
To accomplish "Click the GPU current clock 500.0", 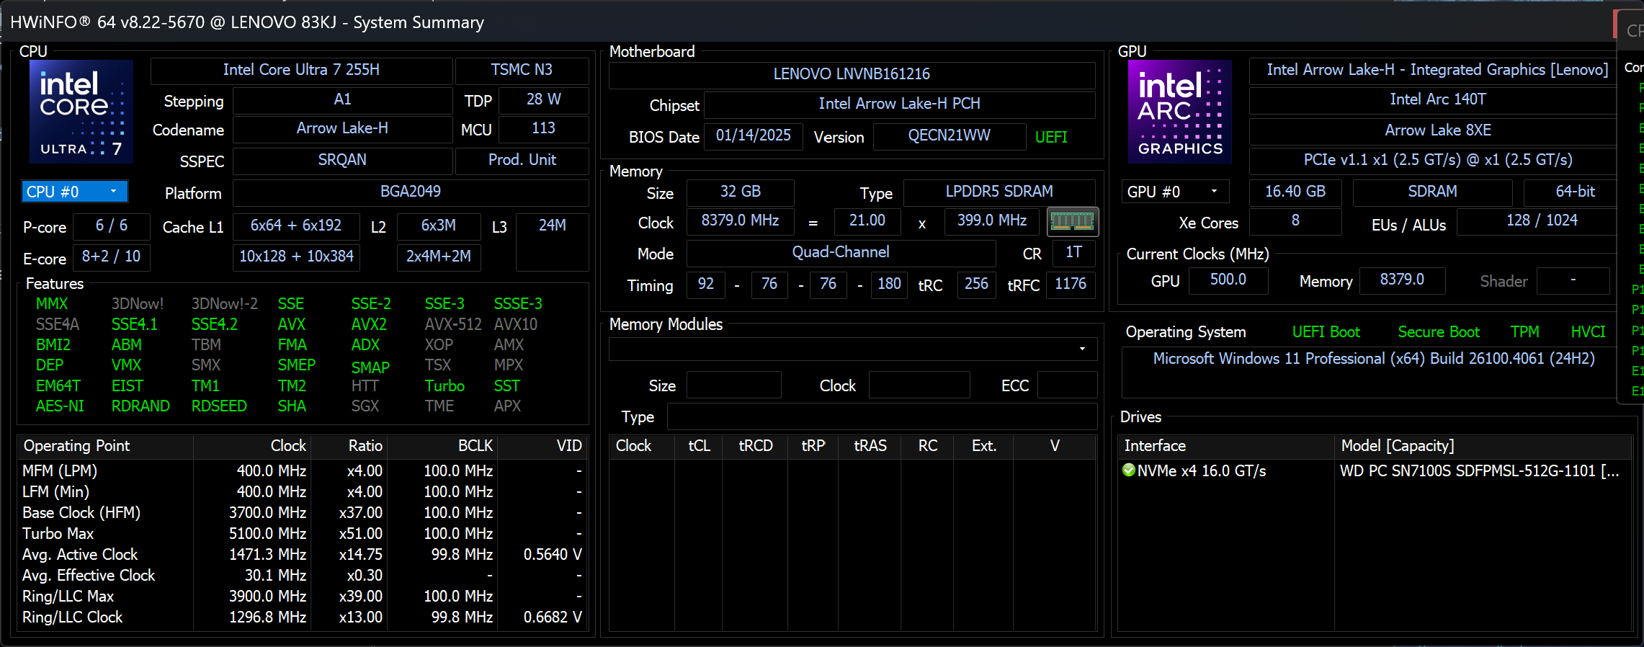I will pyautogui.click(x=1228, y=280).
